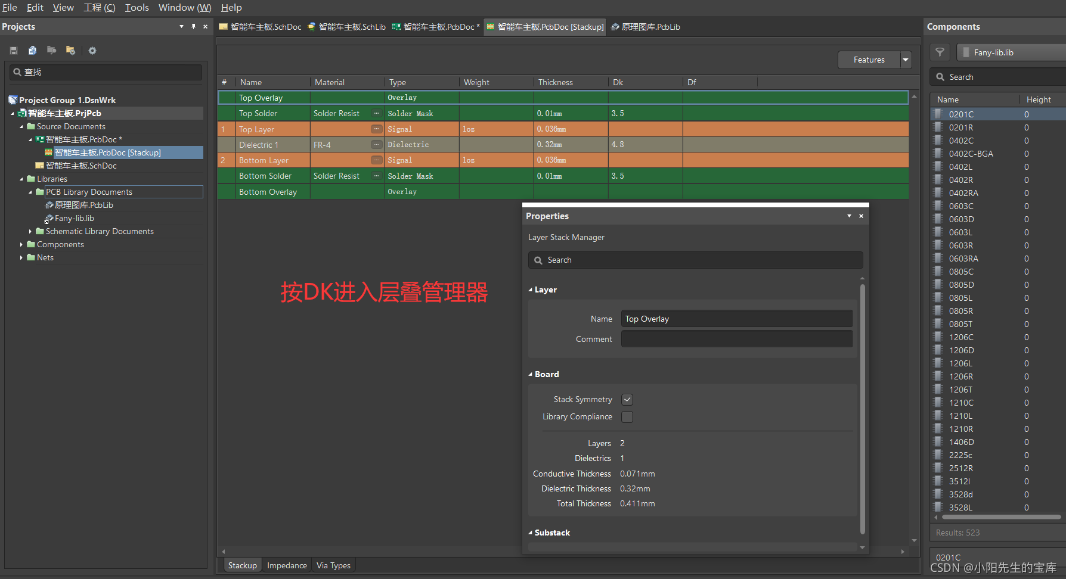This screenshot has width=1066, height=579.
Task: Close the Properties panel
Action: pyautogui.click(x=861, y=216)
